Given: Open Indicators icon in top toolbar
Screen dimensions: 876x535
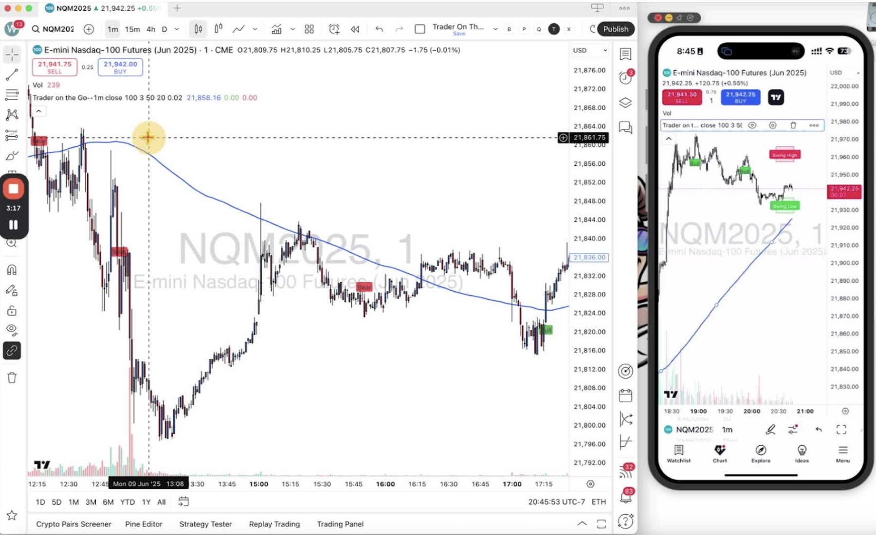Looking at the screenshot, I should (276, 29).
